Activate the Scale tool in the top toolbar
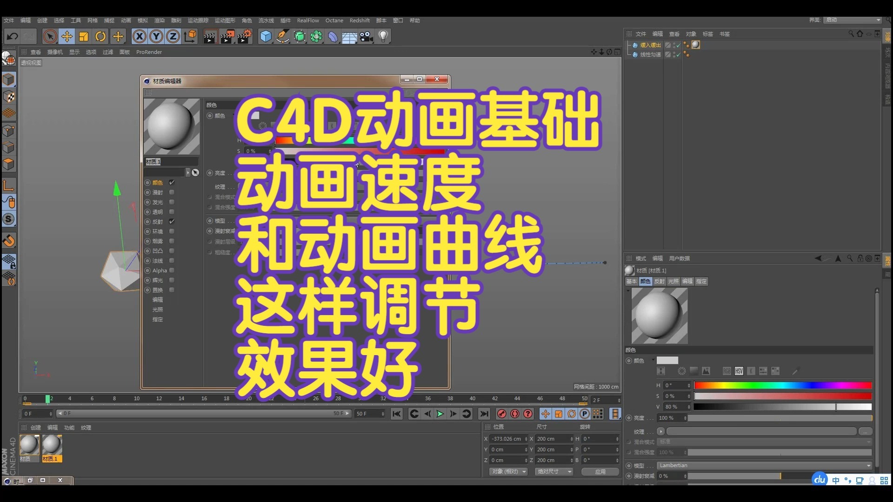Screen dimensions: 893x502 [84, 36]
